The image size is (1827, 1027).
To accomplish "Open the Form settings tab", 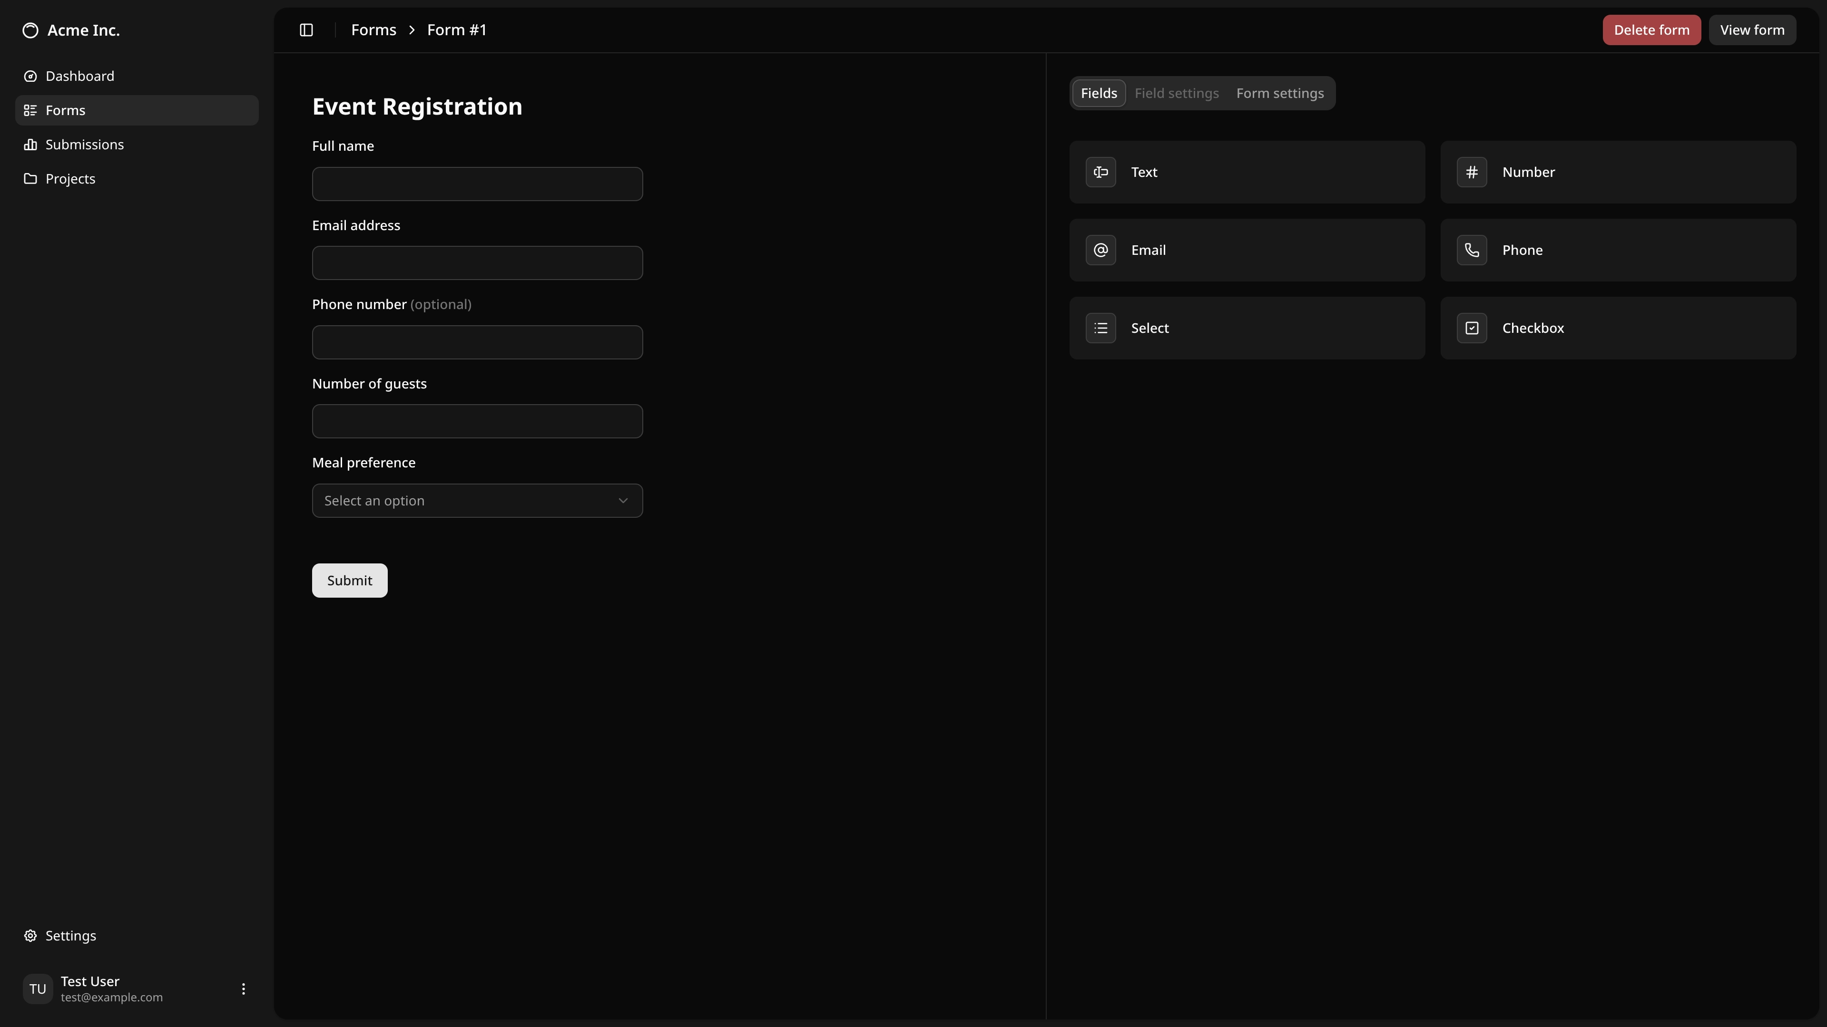I will pos(1279,93).
